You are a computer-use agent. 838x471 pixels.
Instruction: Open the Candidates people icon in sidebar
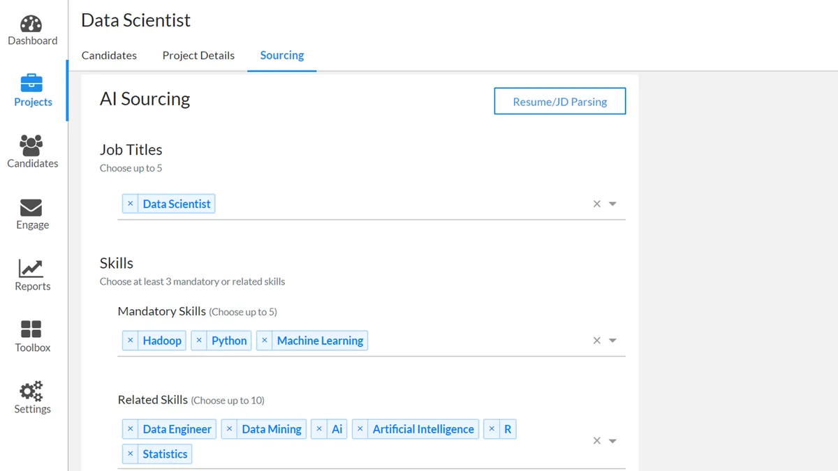pyautogui.click(x=31, y=145)
